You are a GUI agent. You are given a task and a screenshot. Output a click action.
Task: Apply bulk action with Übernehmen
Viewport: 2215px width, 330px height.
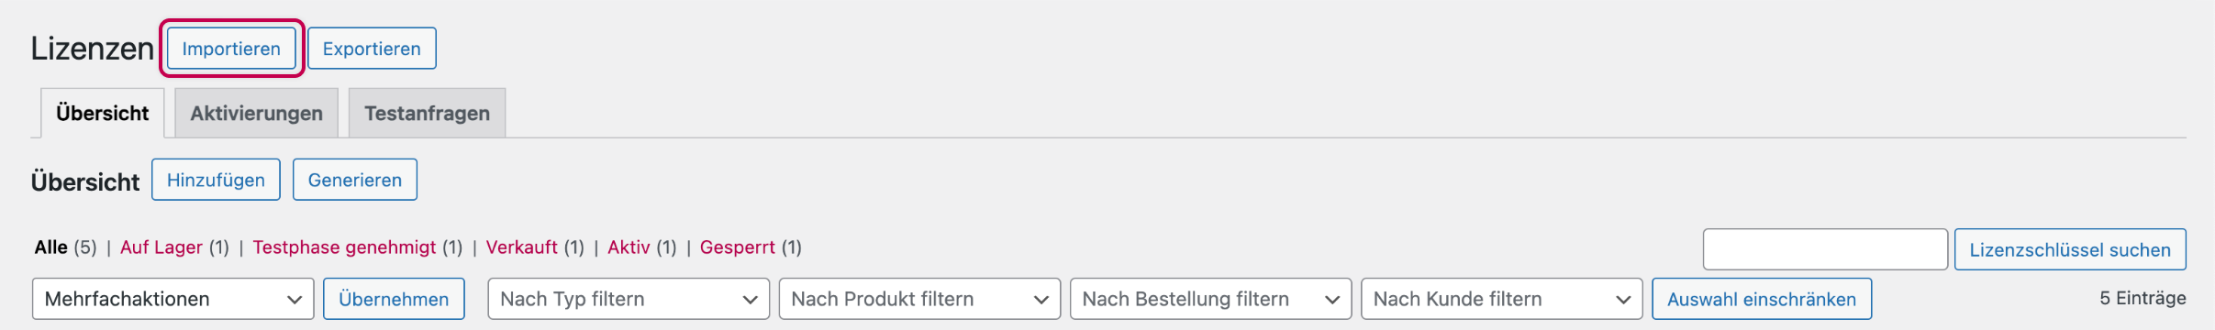coord(394,299)
